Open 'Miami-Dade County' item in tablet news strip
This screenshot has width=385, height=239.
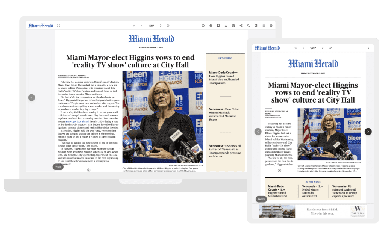[279, 191]
